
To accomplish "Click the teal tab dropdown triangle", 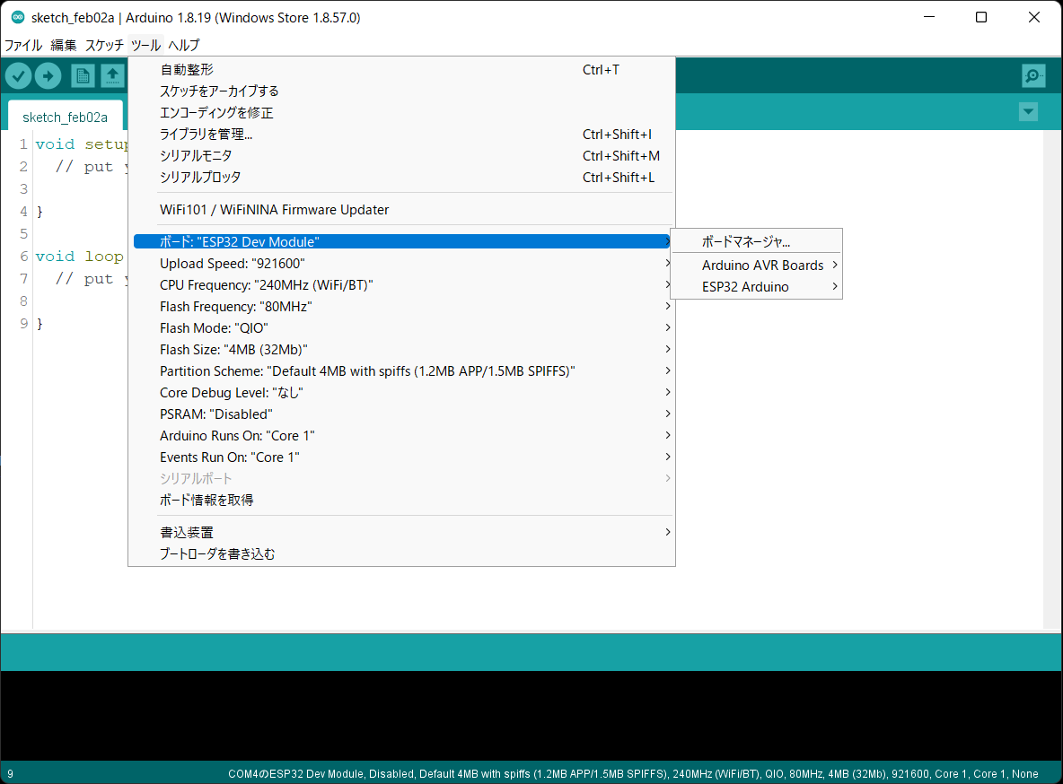I will pyautogui.click(x=1028, y=111).
